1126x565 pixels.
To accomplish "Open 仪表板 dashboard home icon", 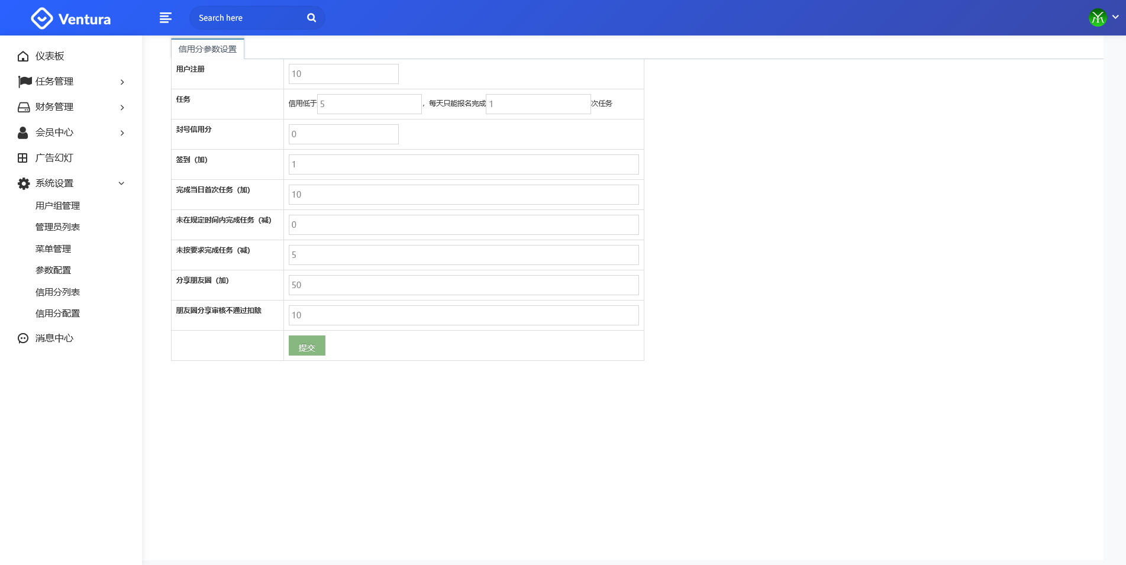I will 23,56.
